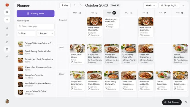The height and width of the screenshot is (107, 190).
Task: Select Sat 17 day header
Action: coord(163,13)
